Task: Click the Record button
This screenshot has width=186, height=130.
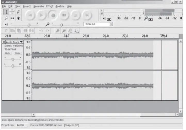Action: pyautogui.click(x=53, y=15)
